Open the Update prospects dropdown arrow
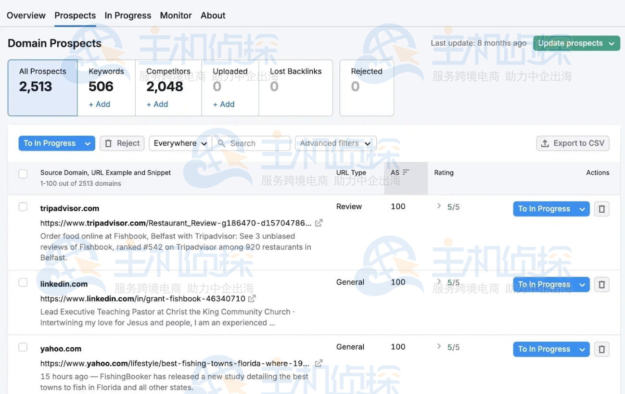The height and width of the screenshot is (394, 625). pos(611,43)
